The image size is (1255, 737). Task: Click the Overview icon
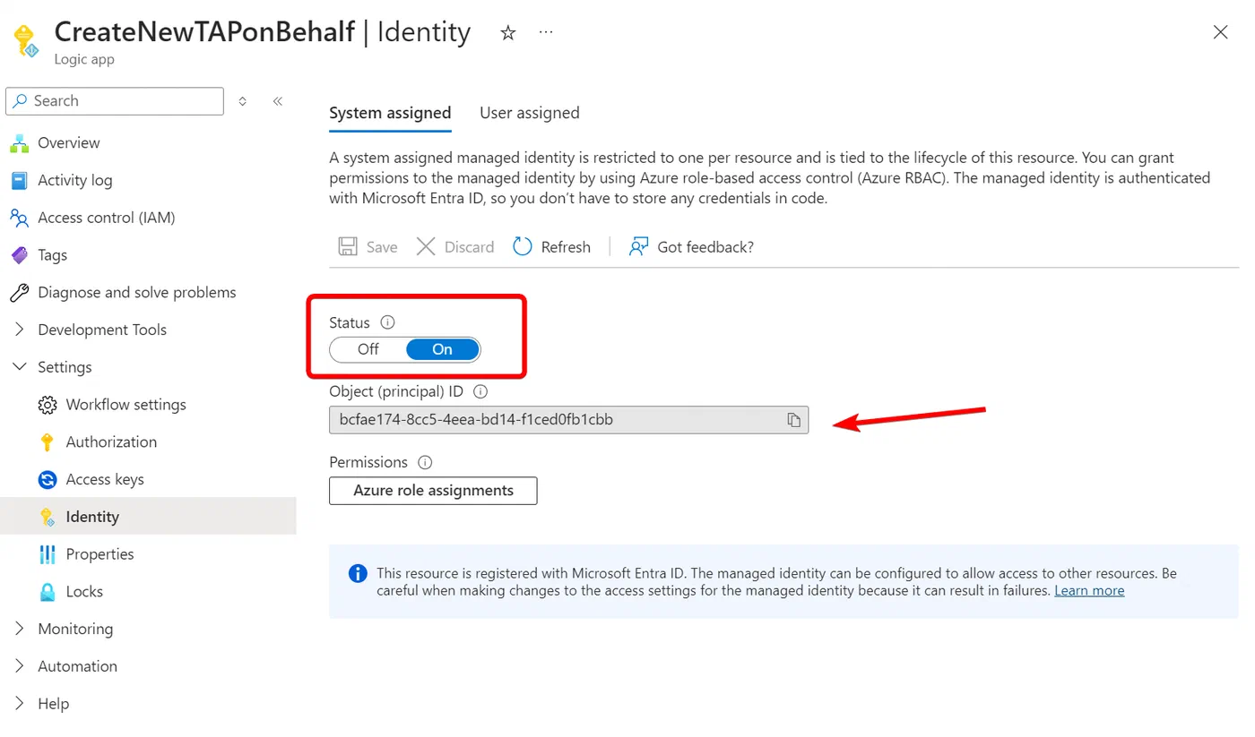point(20,142)
